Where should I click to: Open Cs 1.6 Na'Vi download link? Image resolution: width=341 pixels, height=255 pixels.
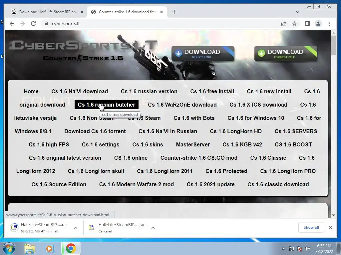point(80,92)
